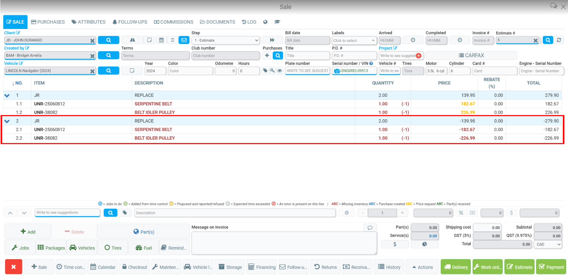The width and height of the screenshot is (568, 276).
Task: Switch to the ATTRIBUTES tab
Action: (89, 22)
